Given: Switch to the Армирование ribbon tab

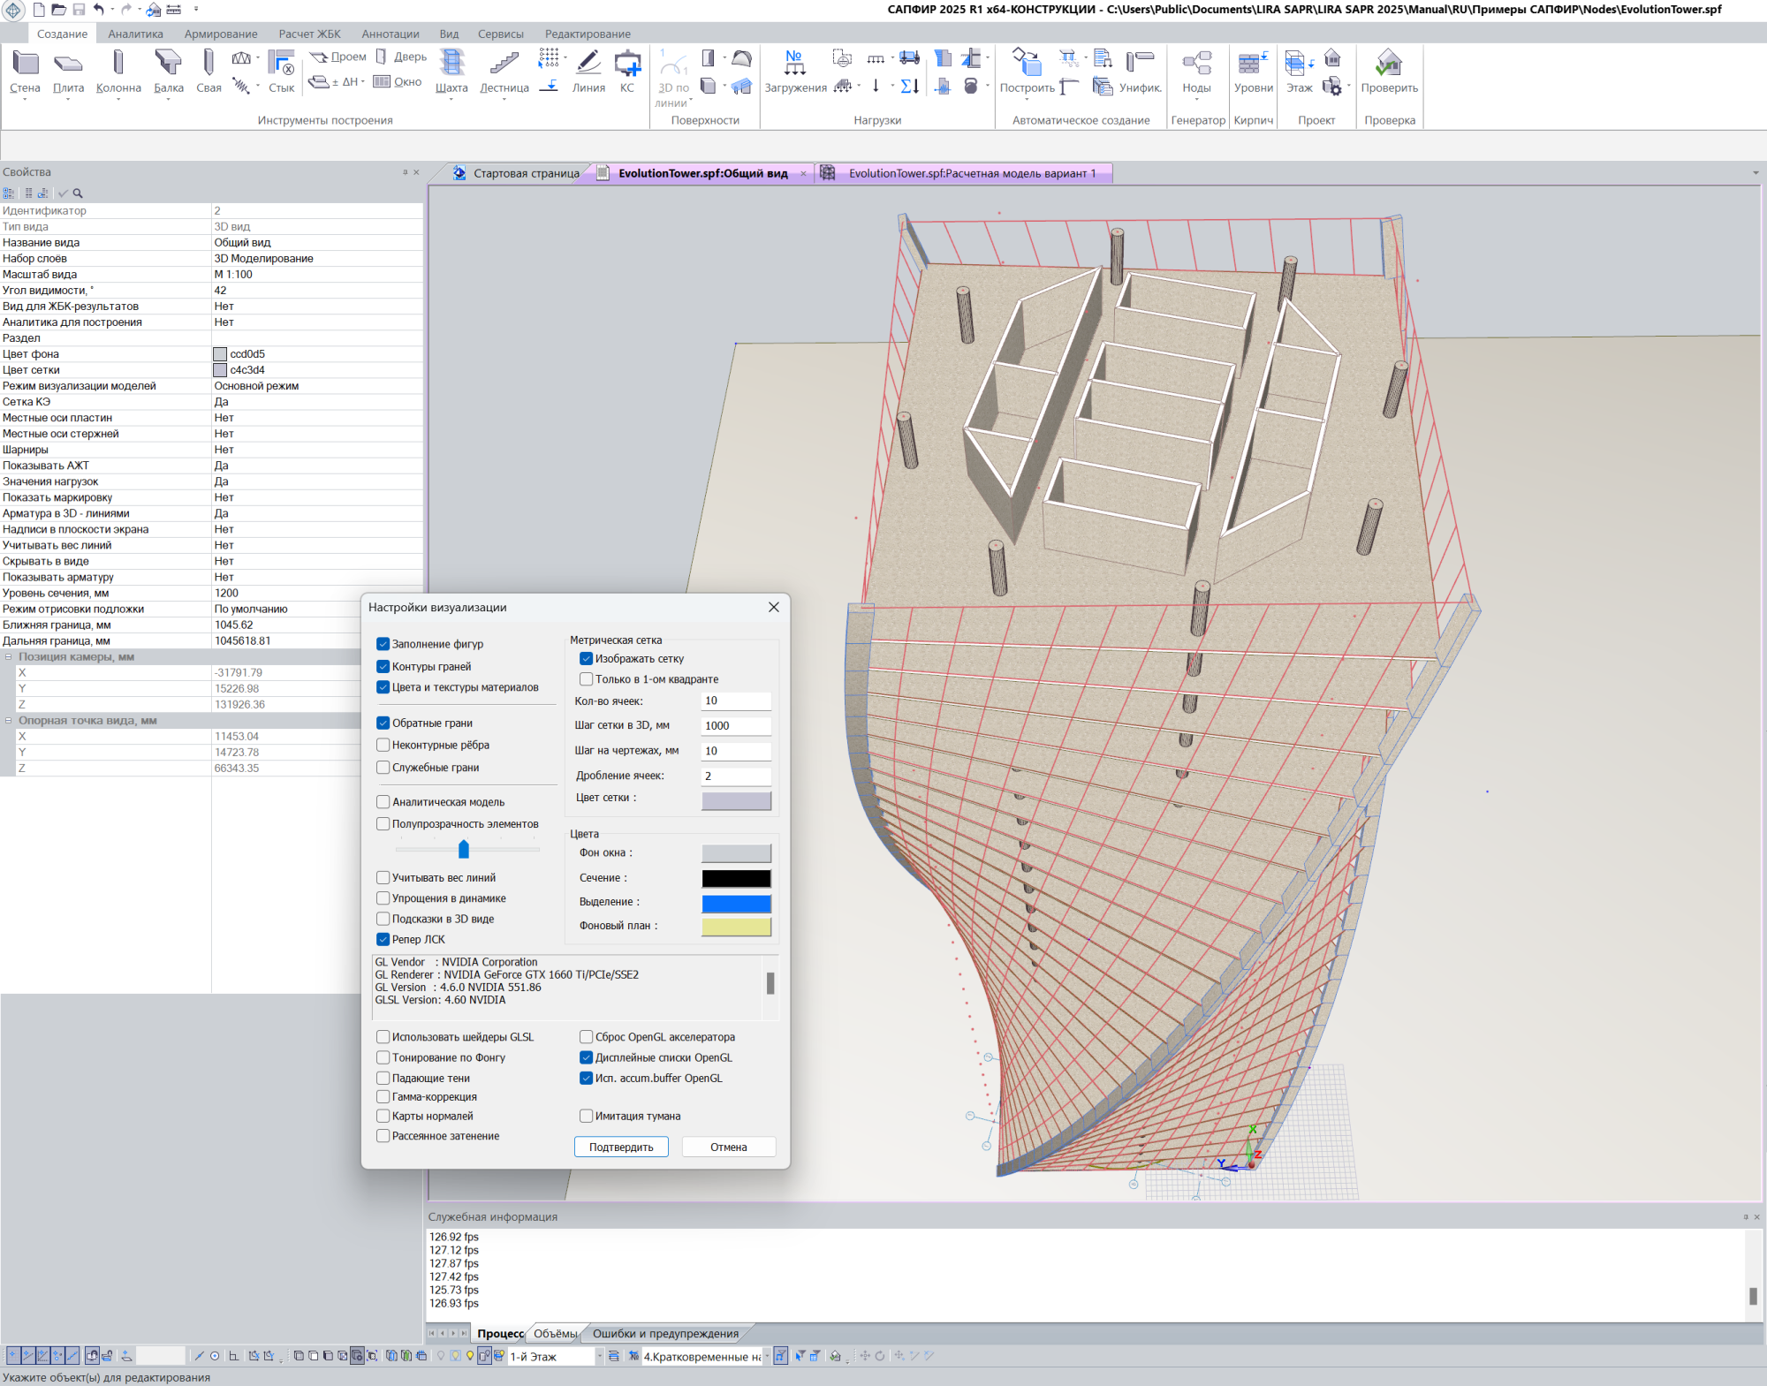Looking at the screenshot, I should [x=221, y=34].
